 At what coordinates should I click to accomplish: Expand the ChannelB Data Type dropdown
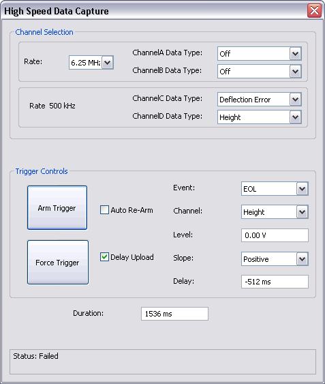[260, 72]
